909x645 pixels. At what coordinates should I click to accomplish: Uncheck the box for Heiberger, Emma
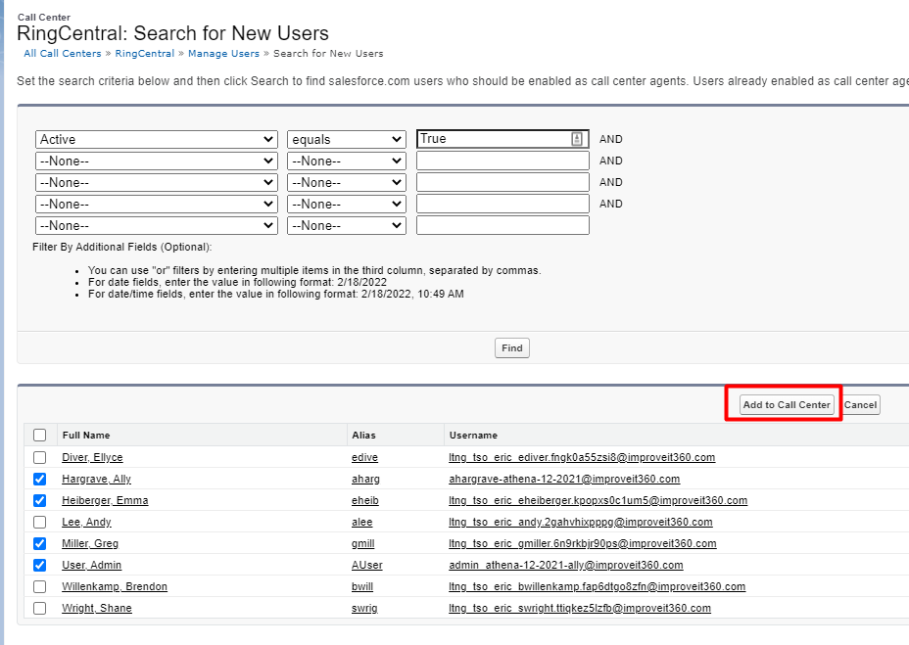[39, 500]
